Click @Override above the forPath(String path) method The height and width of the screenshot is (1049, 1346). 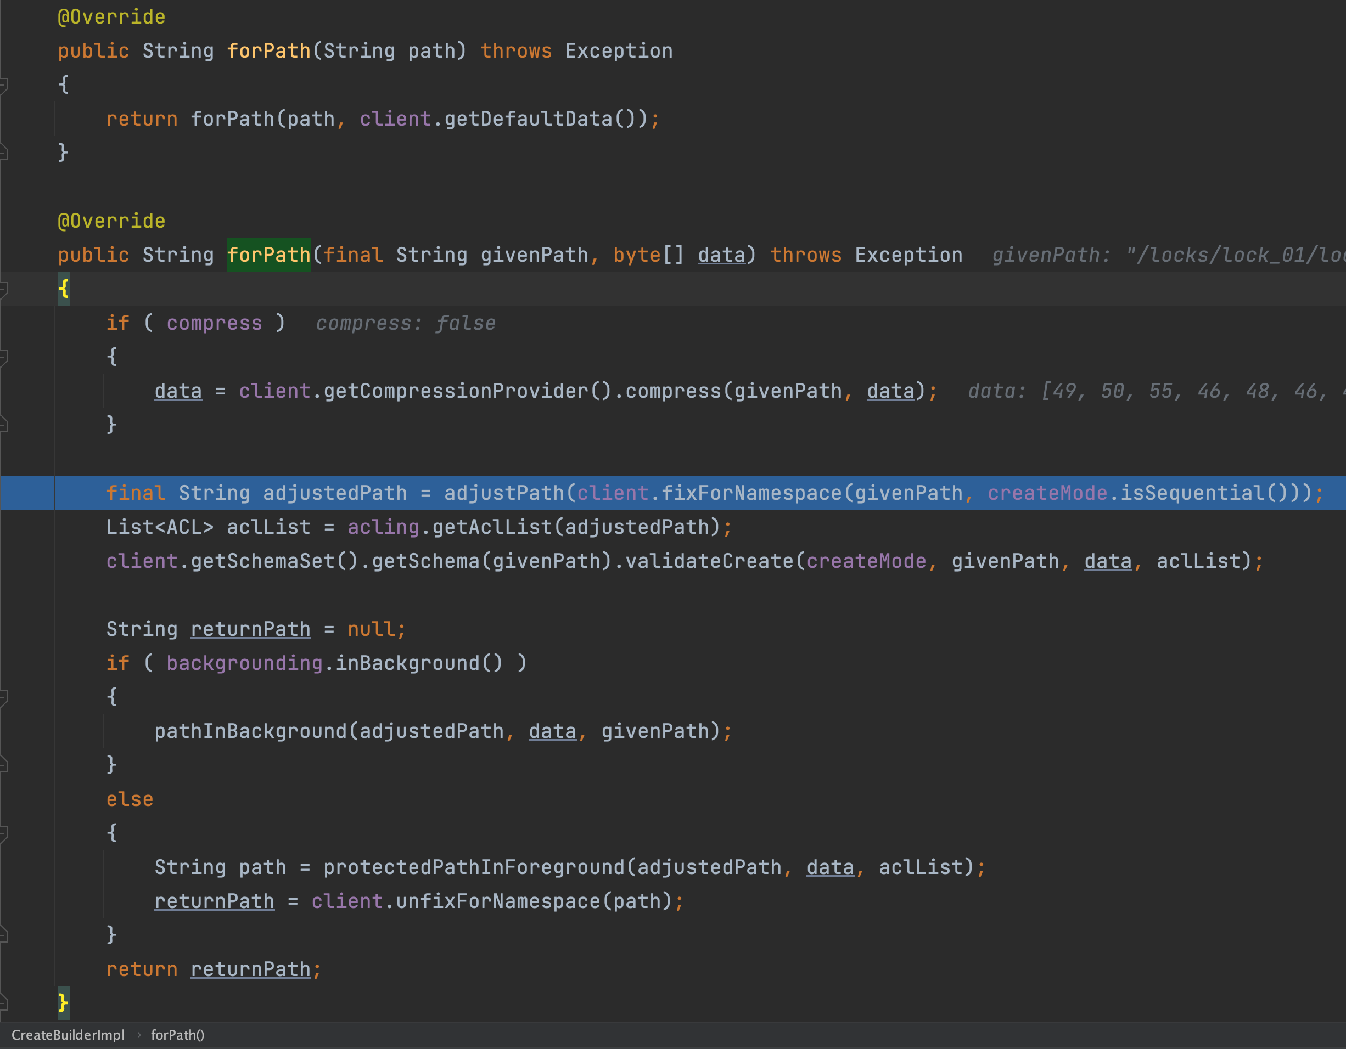(x=111, y=16)
